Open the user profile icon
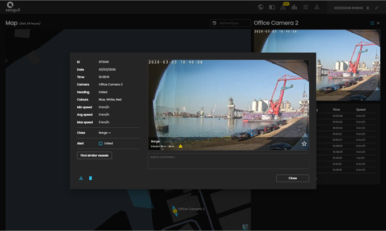This screenshot has height=231, width=386. [x=317, y=7]
